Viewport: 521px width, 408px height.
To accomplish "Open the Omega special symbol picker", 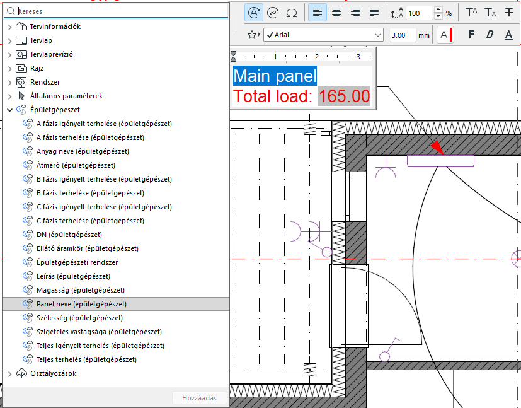I will pyautogui.click(x=292, y=13).
